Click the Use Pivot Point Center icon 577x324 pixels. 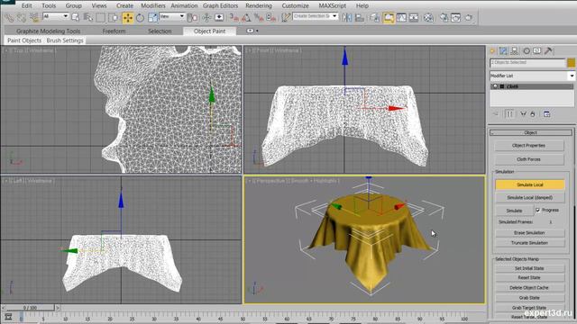pos(192,17)
